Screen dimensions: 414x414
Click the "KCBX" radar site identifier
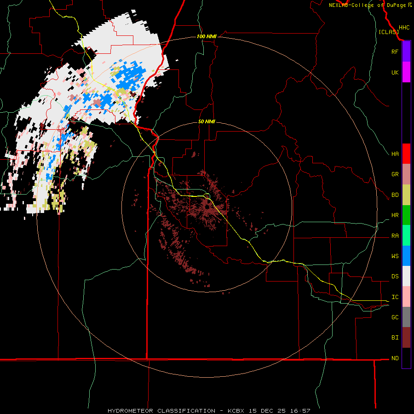(236, 411)
